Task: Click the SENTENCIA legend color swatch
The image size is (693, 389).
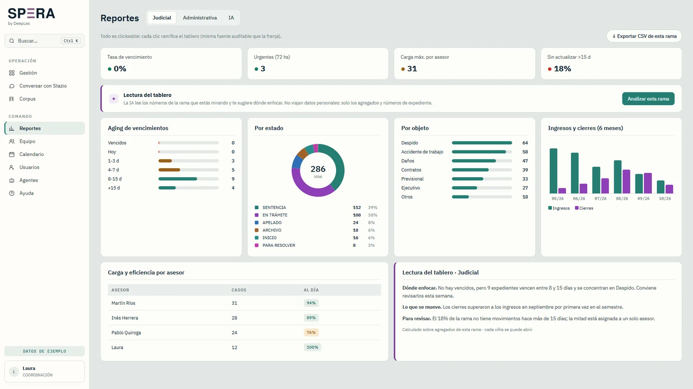Action: pyautogui.click(x=256, y=207)
